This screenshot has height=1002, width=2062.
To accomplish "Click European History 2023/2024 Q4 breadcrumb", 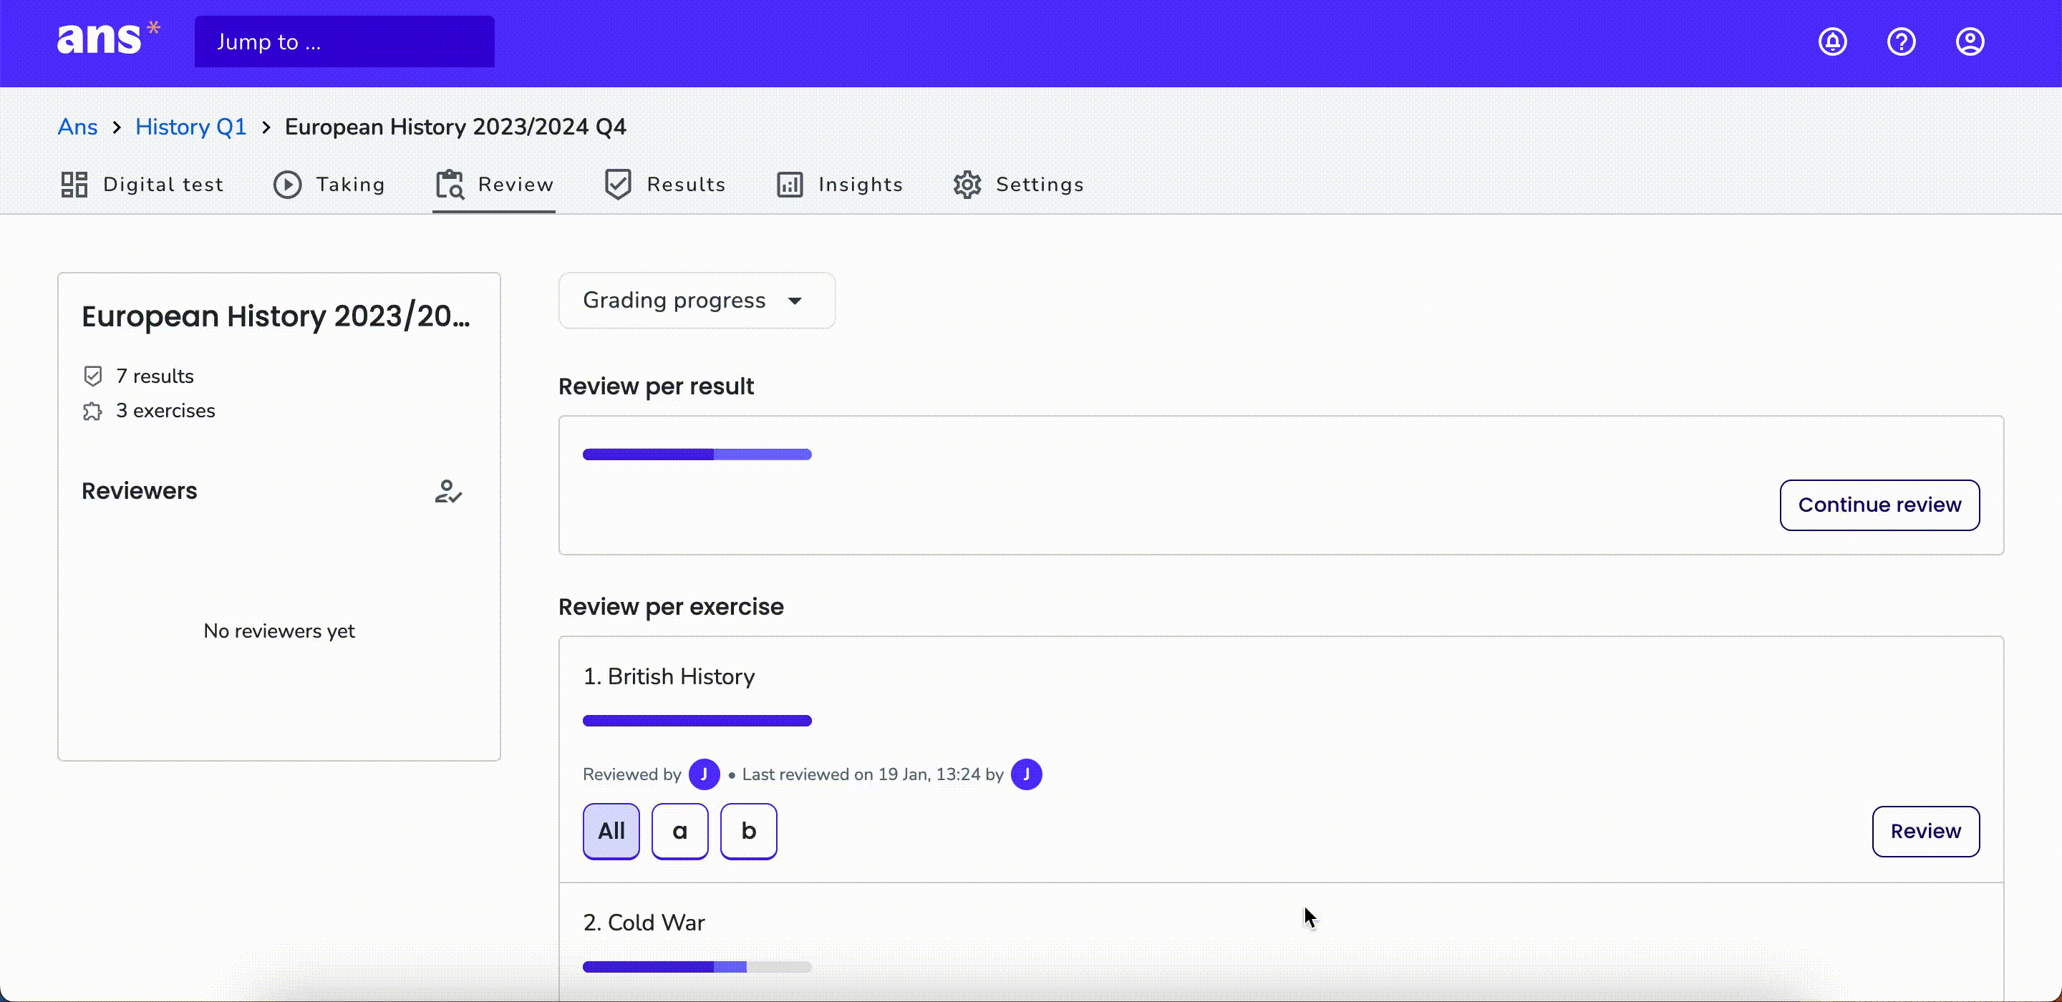I will [x=455, y=127].
